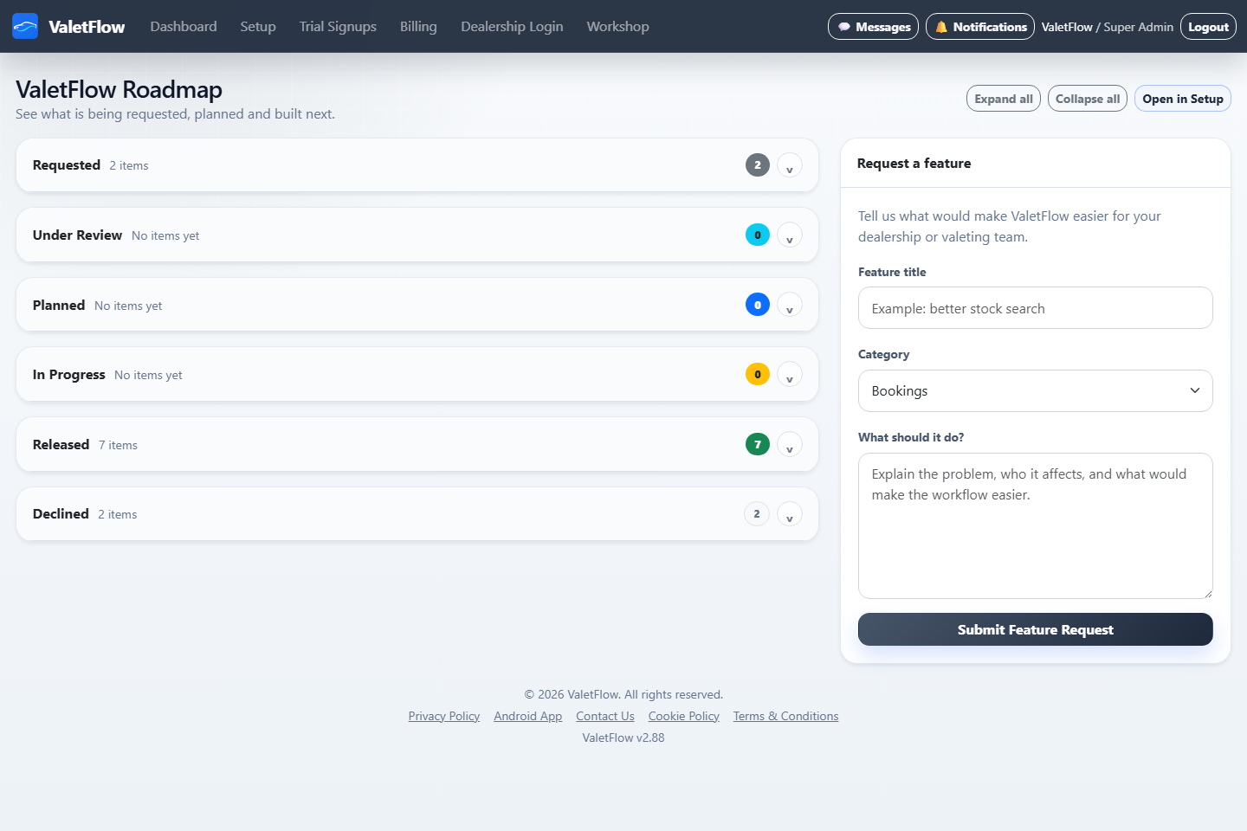Click the ValetFlow brand name text

tap(87, 27)
